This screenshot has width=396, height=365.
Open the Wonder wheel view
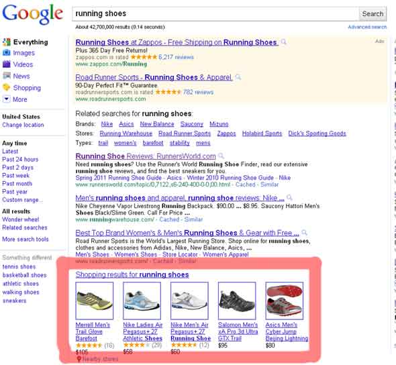tap(20, 219)
